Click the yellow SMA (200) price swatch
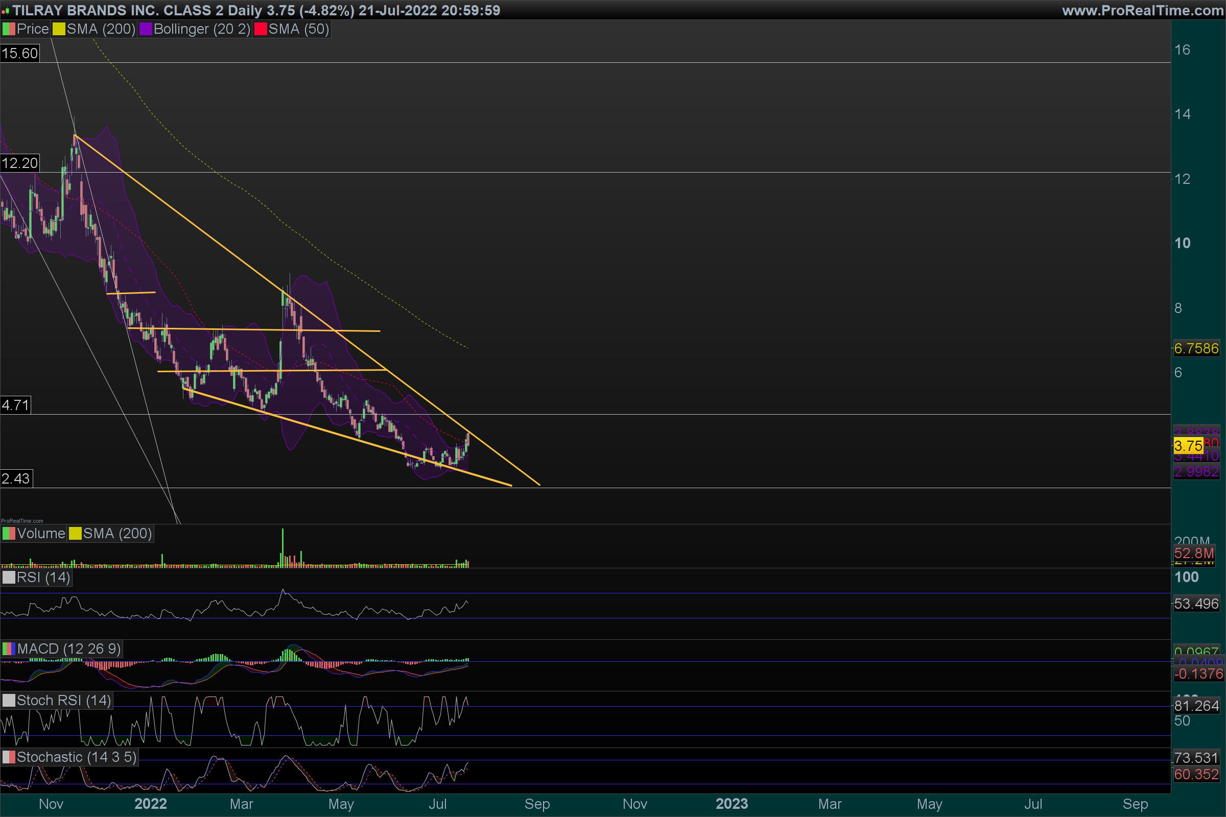This screenshot has width=1226, height=817. pyautogui.click(x=59, y=29)
